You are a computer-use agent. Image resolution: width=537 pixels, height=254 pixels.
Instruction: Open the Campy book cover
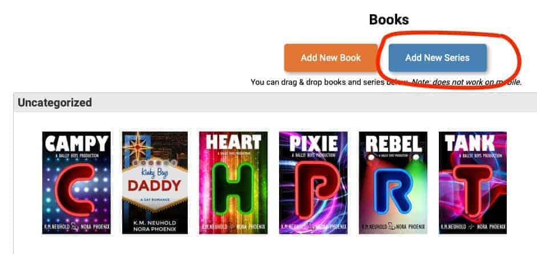(x=76, y=183)
